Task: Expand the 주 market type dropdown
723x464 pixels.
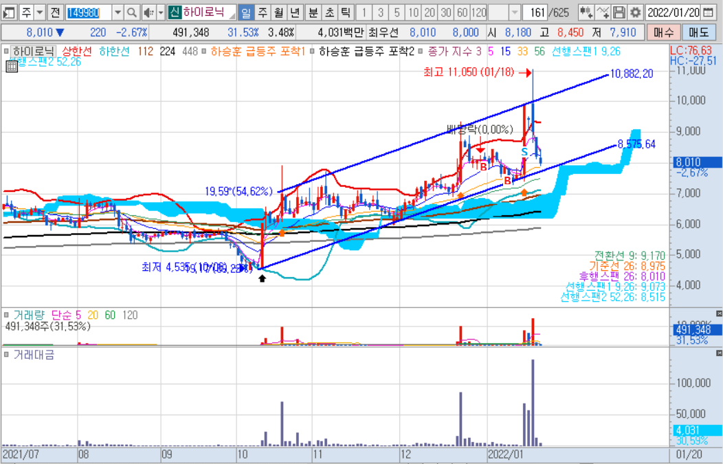Action: point(40,12)
